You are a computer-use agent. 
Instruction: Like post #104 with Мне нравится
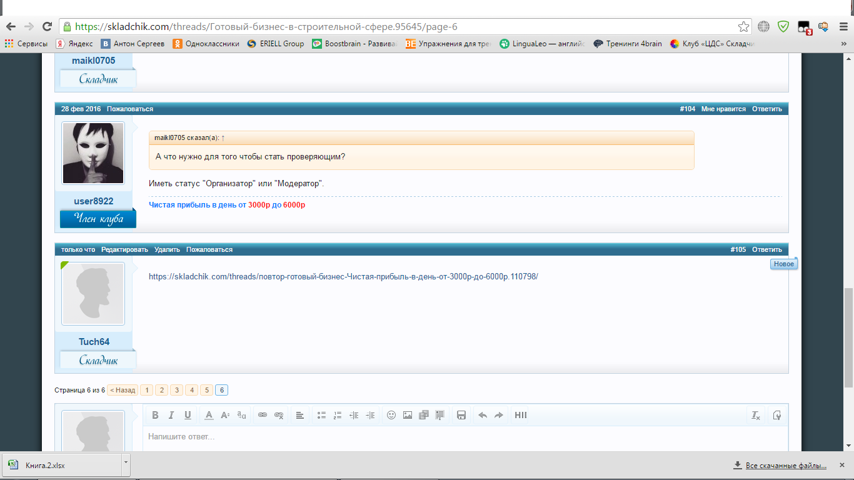point(723,109)
